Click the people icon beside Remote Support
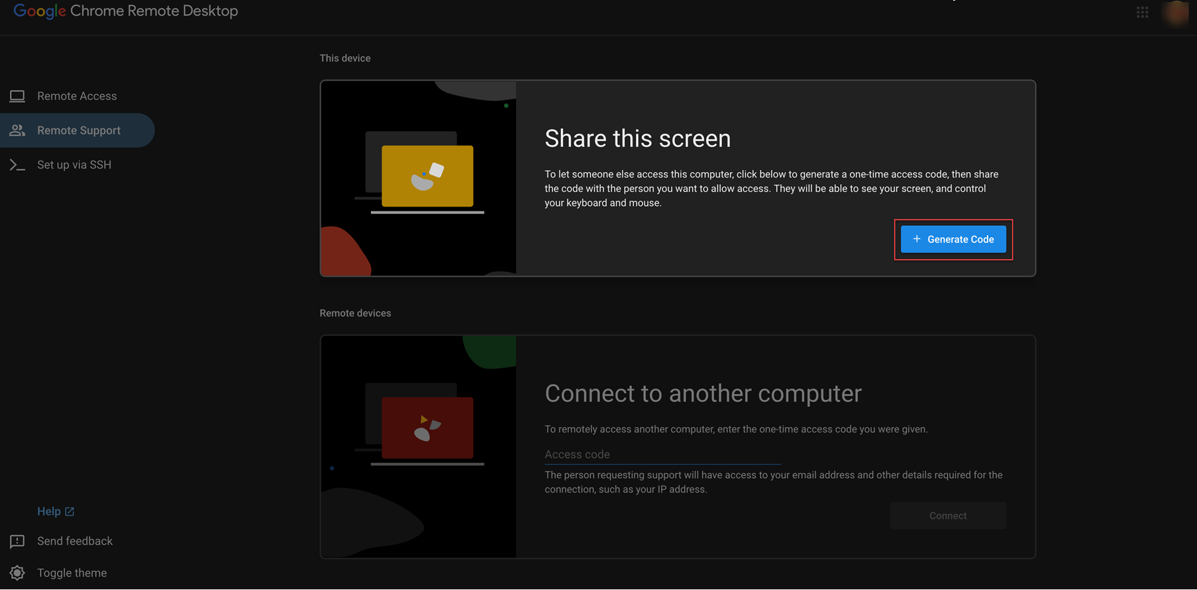 (x=17, y=130)
